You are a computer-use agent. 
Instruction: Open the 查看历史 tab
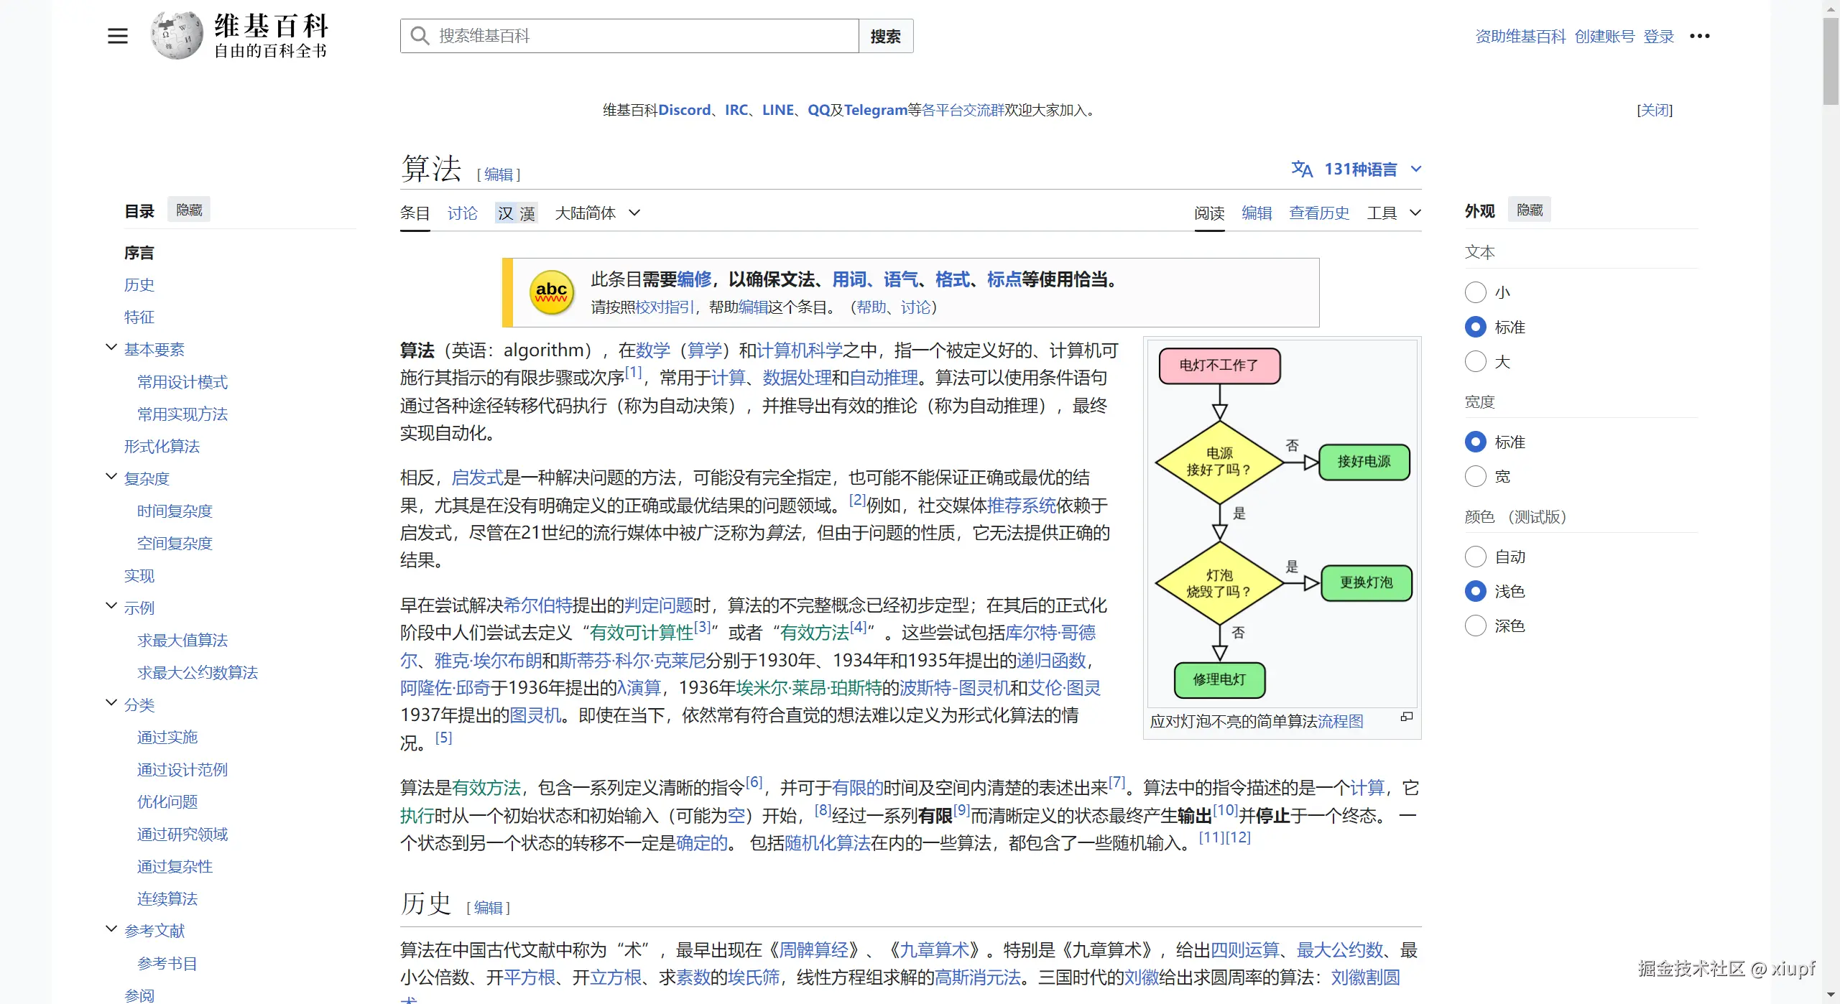[1318, 213]
